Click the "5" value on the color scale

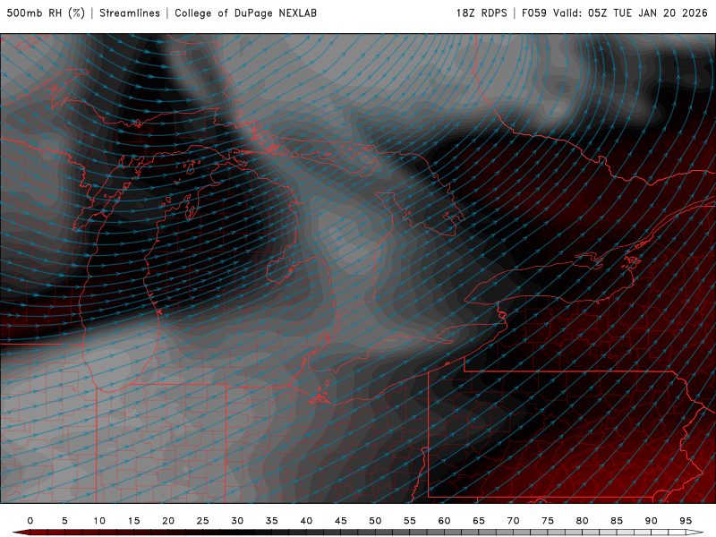(64, 521)
